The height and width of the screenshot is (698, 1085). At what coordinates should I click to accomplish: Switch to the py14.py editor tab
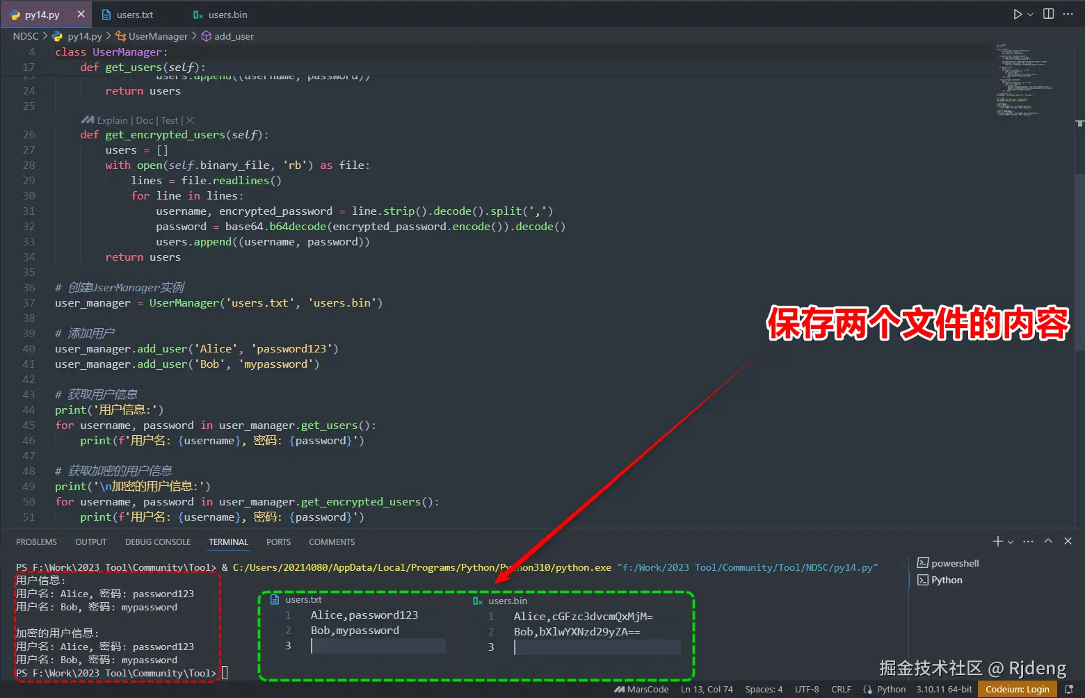click(x=46, y=15)
